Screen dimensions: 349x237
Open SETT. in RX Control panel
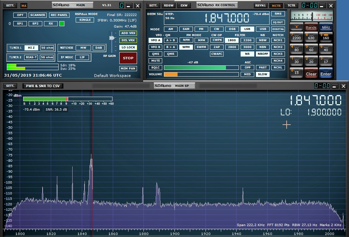(x=153, y=5)
